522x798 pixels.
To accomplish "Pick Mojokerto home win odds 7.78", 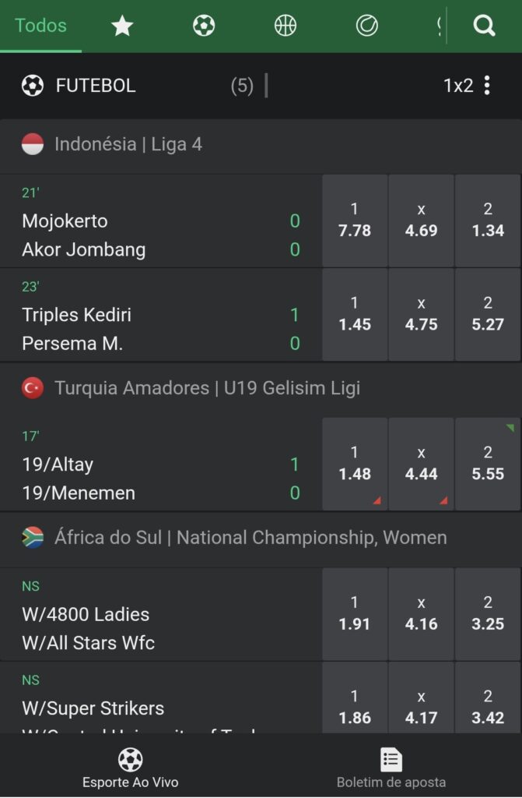I will pos(355,221).
